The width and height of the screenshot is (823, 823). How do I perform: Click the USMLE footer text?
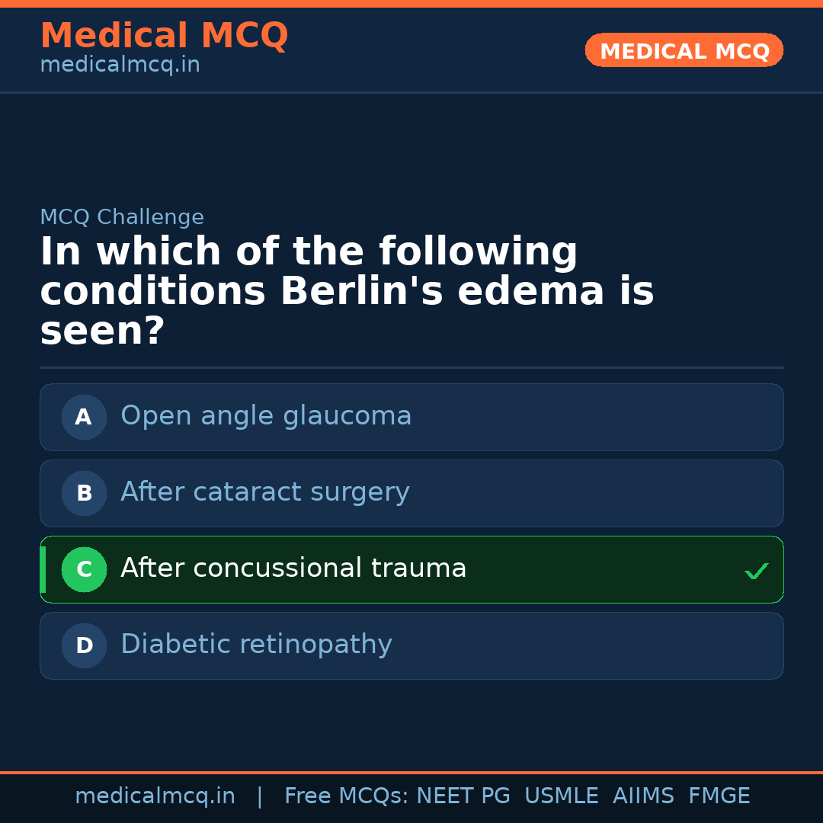pyautogui.click(x=561, y=796)
